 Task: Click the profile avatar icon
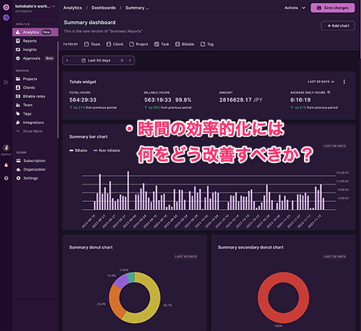[6, 148]
